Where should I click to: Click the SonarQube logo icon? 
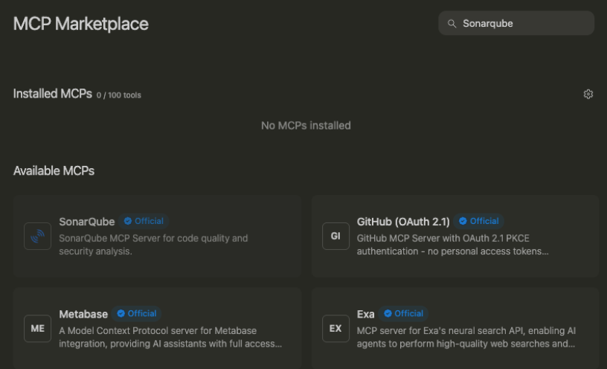37,236
